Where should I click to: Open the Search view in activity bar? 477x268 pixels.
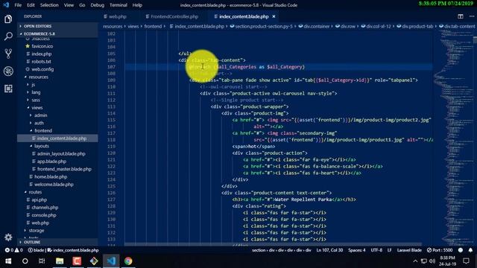[x=8, y=36]
